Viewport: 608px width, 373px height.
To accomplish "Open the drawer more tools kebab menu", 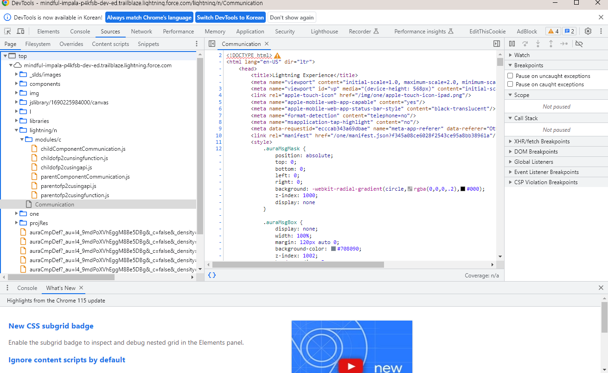I will (x=7, y=288).
